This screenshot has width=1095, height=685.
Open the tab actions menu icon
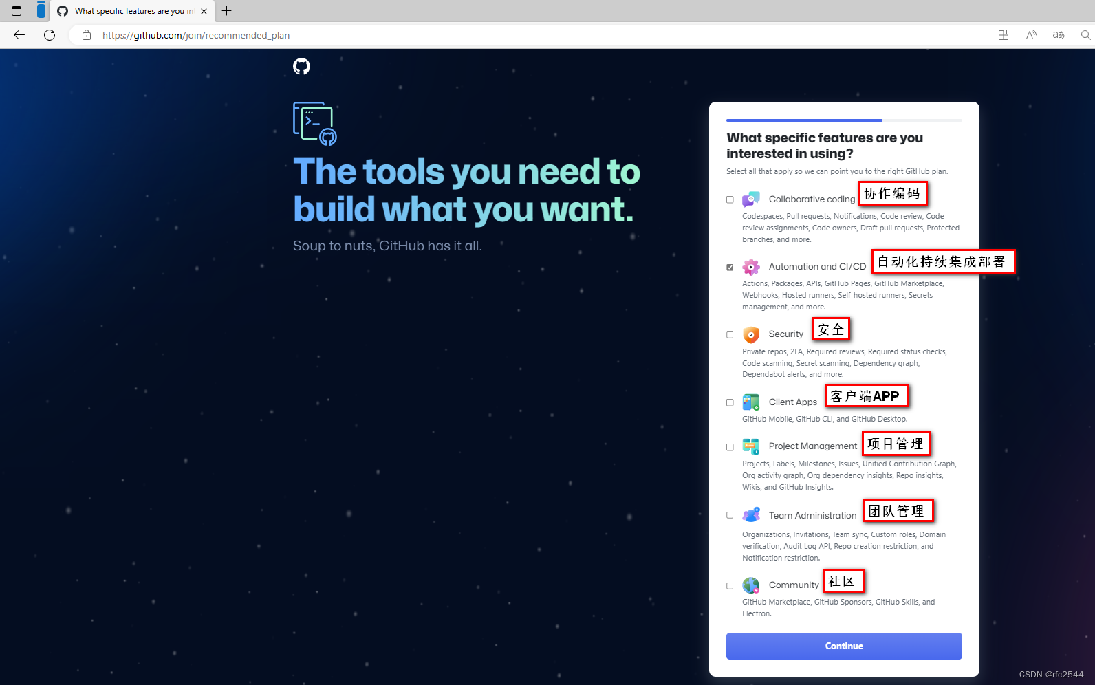coord(17,11)
